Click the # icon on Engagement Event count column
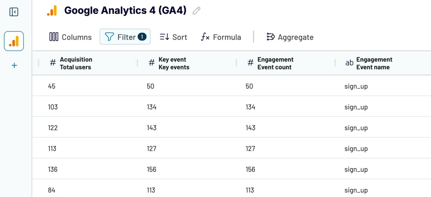The width and height of the screenshot is (431, 197). [251, 63]
